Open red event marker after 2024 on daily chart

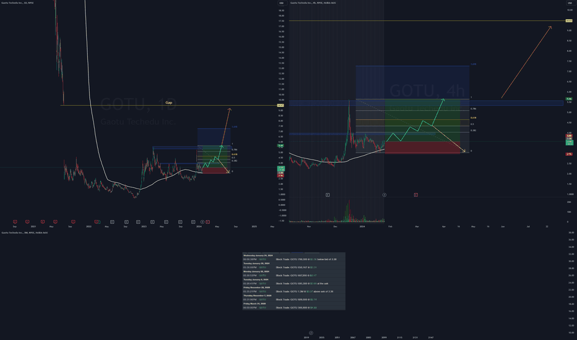(208, 222)
